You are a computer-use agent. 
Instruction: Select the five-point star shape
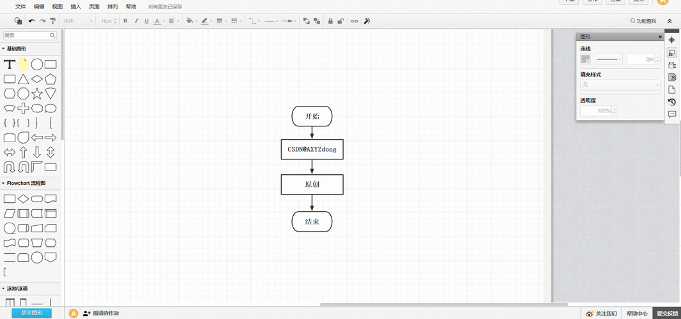[37, 93]
